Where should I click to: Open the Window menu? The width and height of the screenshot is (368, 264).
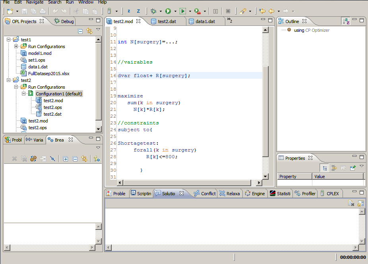coord(86,2)
